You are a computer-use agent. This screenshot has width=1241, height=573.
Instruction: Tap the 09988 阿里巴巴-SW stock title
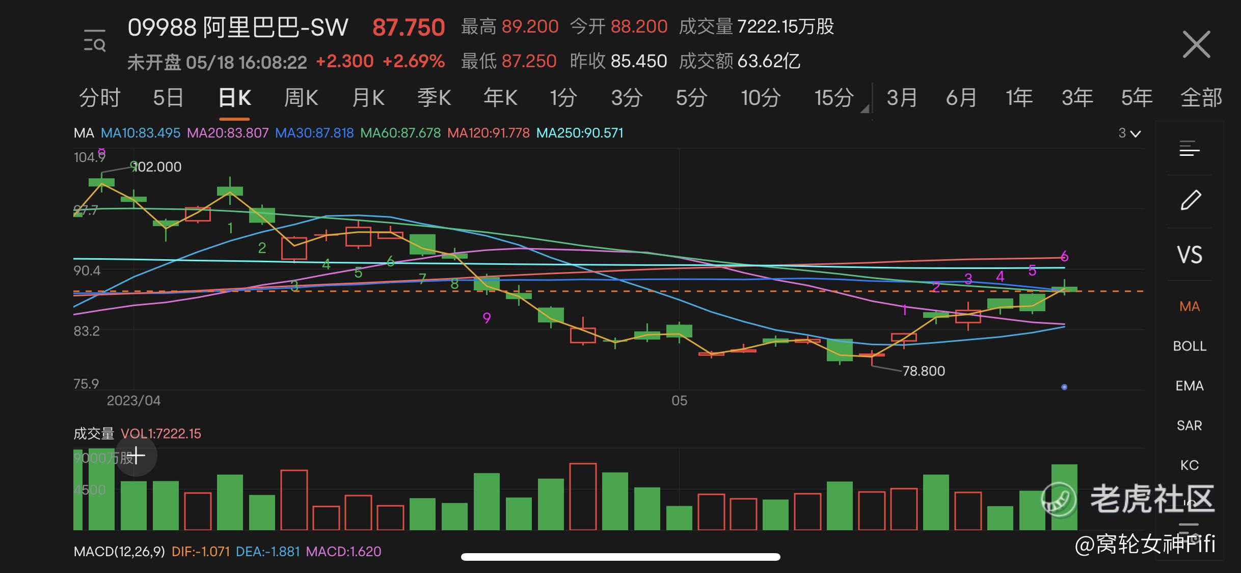tap(238, 28)
